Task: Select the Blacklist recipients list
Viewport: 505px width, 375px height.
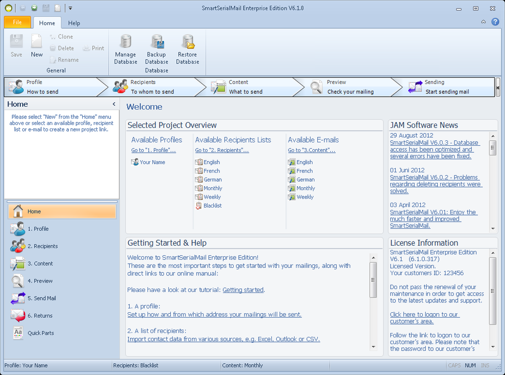Action: [x=209, y=206]
